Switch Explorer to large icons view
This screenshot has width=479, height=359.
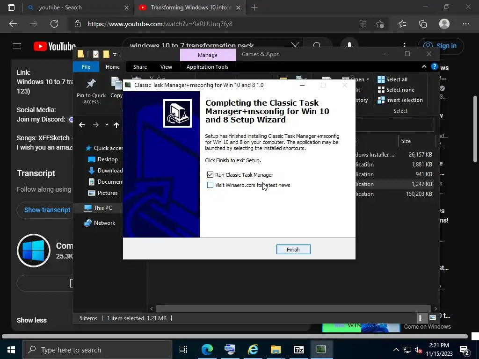(x=433, y=318)
